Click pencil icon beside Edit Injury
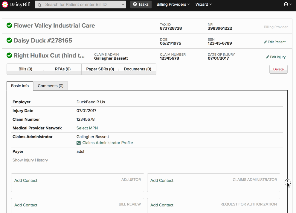 click(268, 57)
